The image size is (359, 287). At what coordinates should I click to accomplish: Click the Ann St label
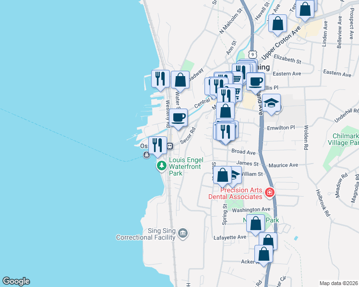(231, 48)
